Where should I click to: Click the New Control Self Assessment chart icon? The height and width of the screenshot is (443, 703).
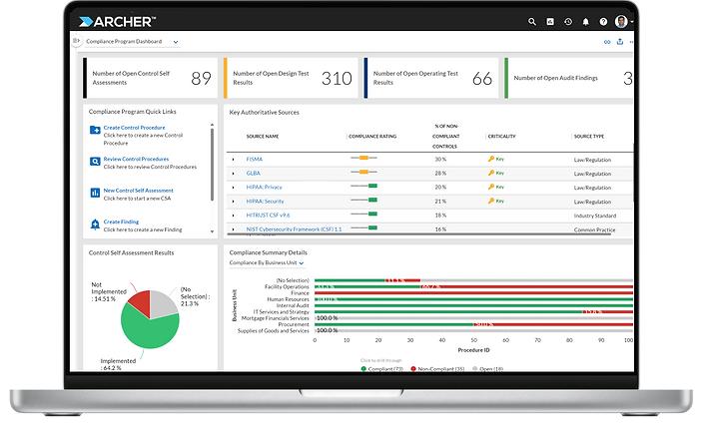click(95, 193)
